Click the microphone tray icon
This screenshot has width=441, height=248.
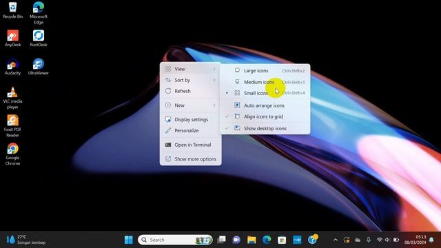pyautogui.click(x=369, y=240)
